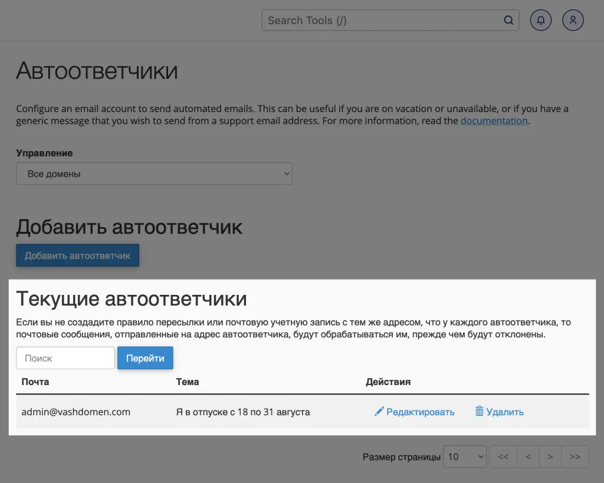Click the Текущие автоответчики heading
Screen dimensions: 604x483
click(132, 299)
